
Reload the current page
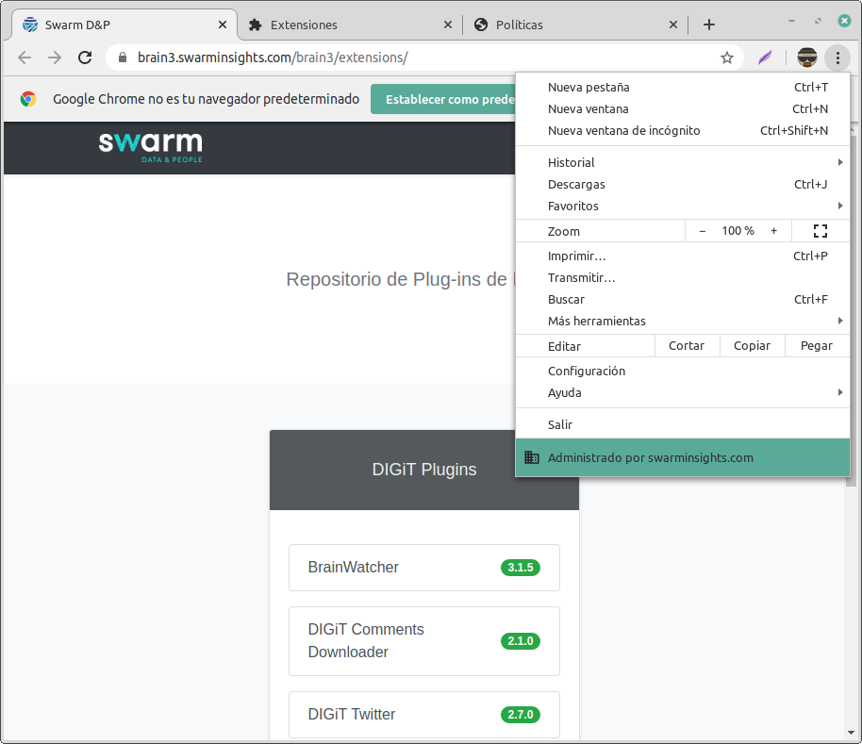pos(85,58)
